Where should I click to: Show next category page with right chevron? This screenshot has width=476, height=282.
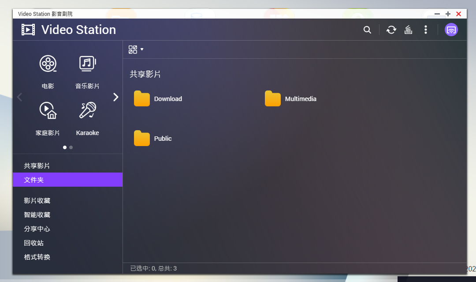point(115,97)
